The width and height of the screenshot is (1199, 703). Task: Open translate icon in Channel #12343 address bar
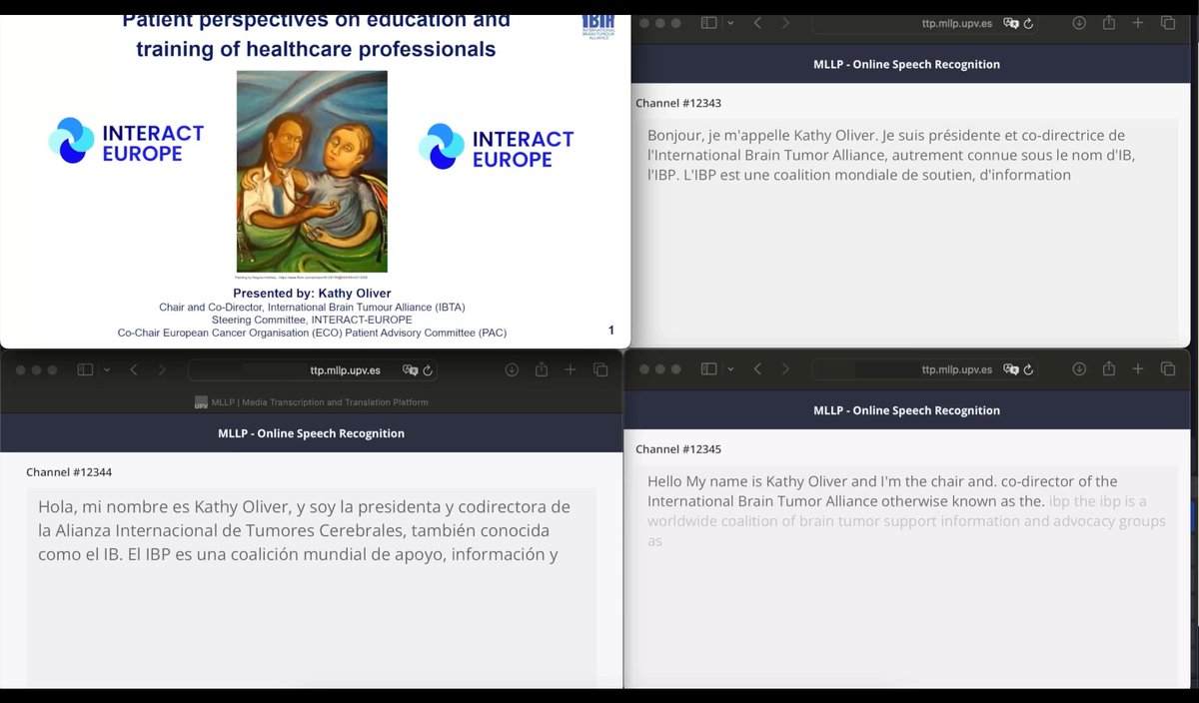coord(1010,23)
